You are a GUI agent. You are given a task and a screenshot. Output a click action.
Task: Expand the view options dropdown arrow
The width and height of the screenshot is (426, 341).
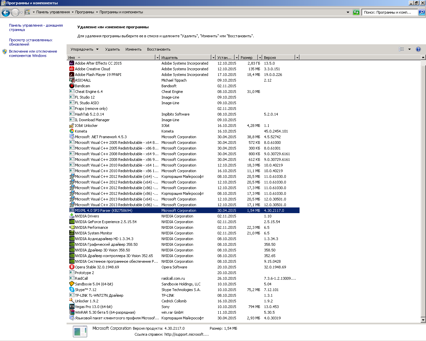tap(409, 49)
